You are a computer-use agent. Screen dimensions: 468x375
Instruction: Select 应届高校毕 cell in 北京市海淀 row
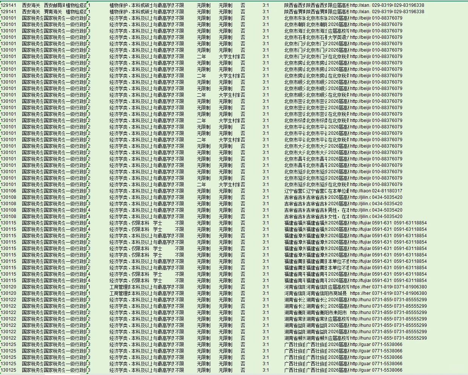tap(338, 31)
